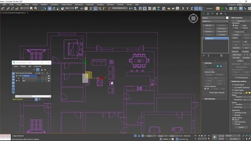The height and width of the screenshot is (141, 251).
Task: Select the Edge constraint radio button
Action: [242, 25]
